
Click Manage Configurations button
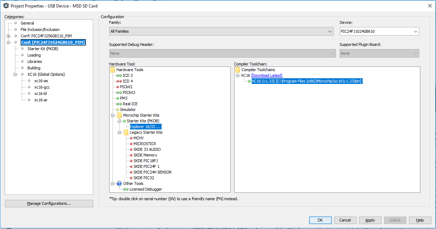tap(49, 203)
